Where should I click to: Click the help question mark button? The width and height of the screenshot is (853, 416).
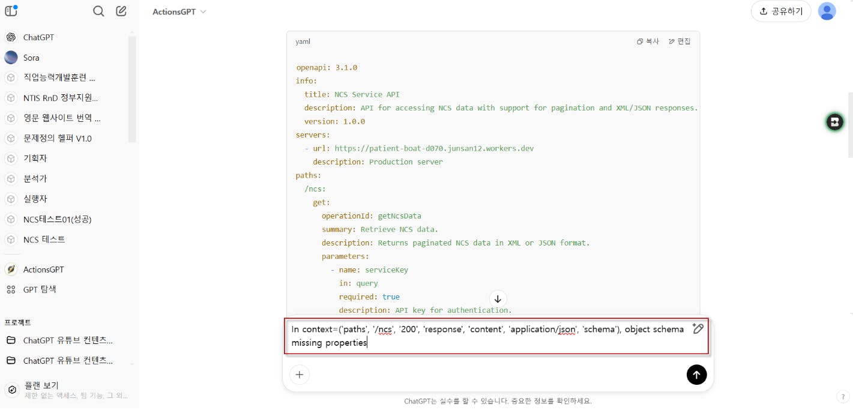(x=842, y=396)
